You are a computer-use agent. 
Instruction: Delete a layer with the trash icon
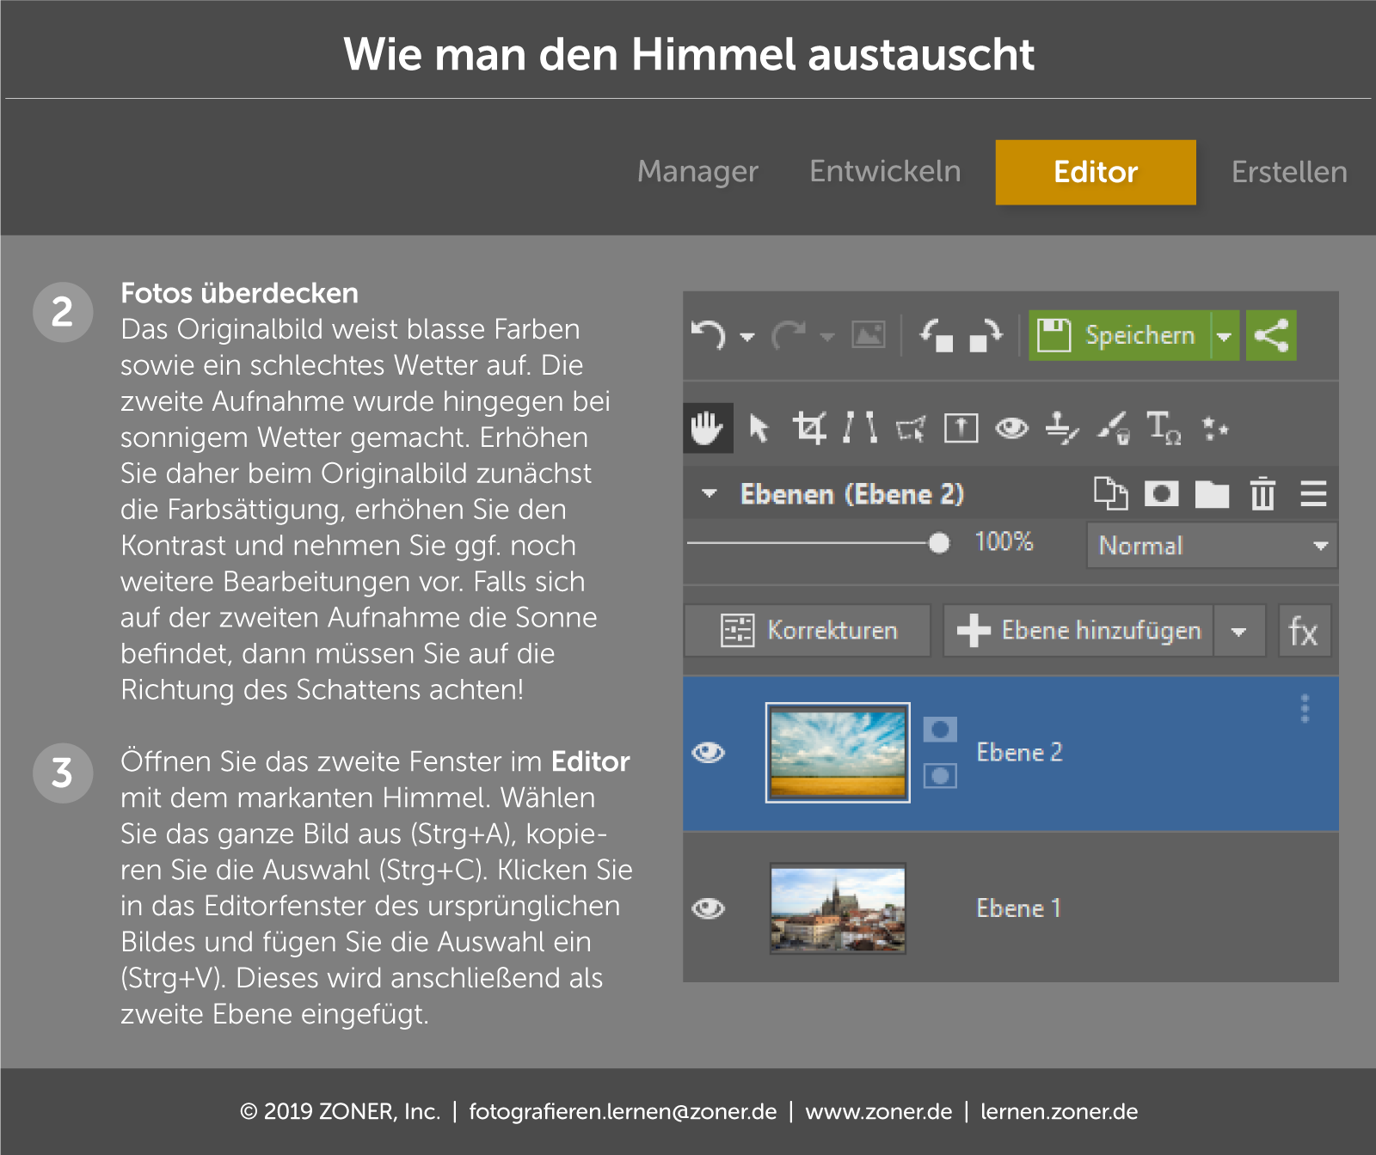[1262, 494]
